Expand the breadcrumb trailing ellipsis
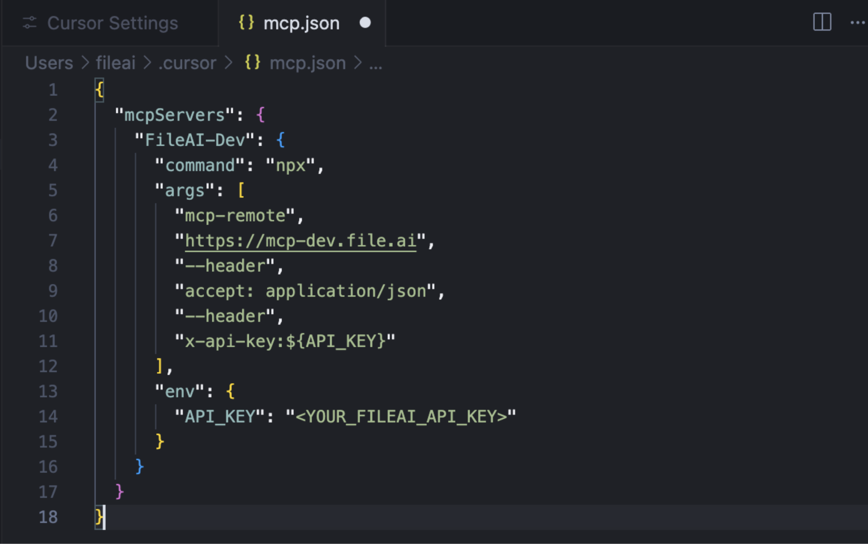The image size is (868, 544). (376, 65)
